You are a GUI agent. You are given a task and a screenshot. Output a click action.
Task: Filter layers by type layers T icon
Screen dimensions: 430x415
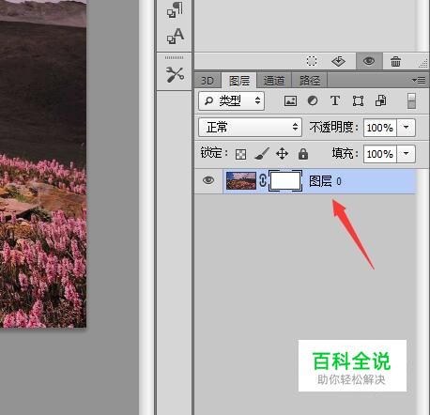coord(335,100)
